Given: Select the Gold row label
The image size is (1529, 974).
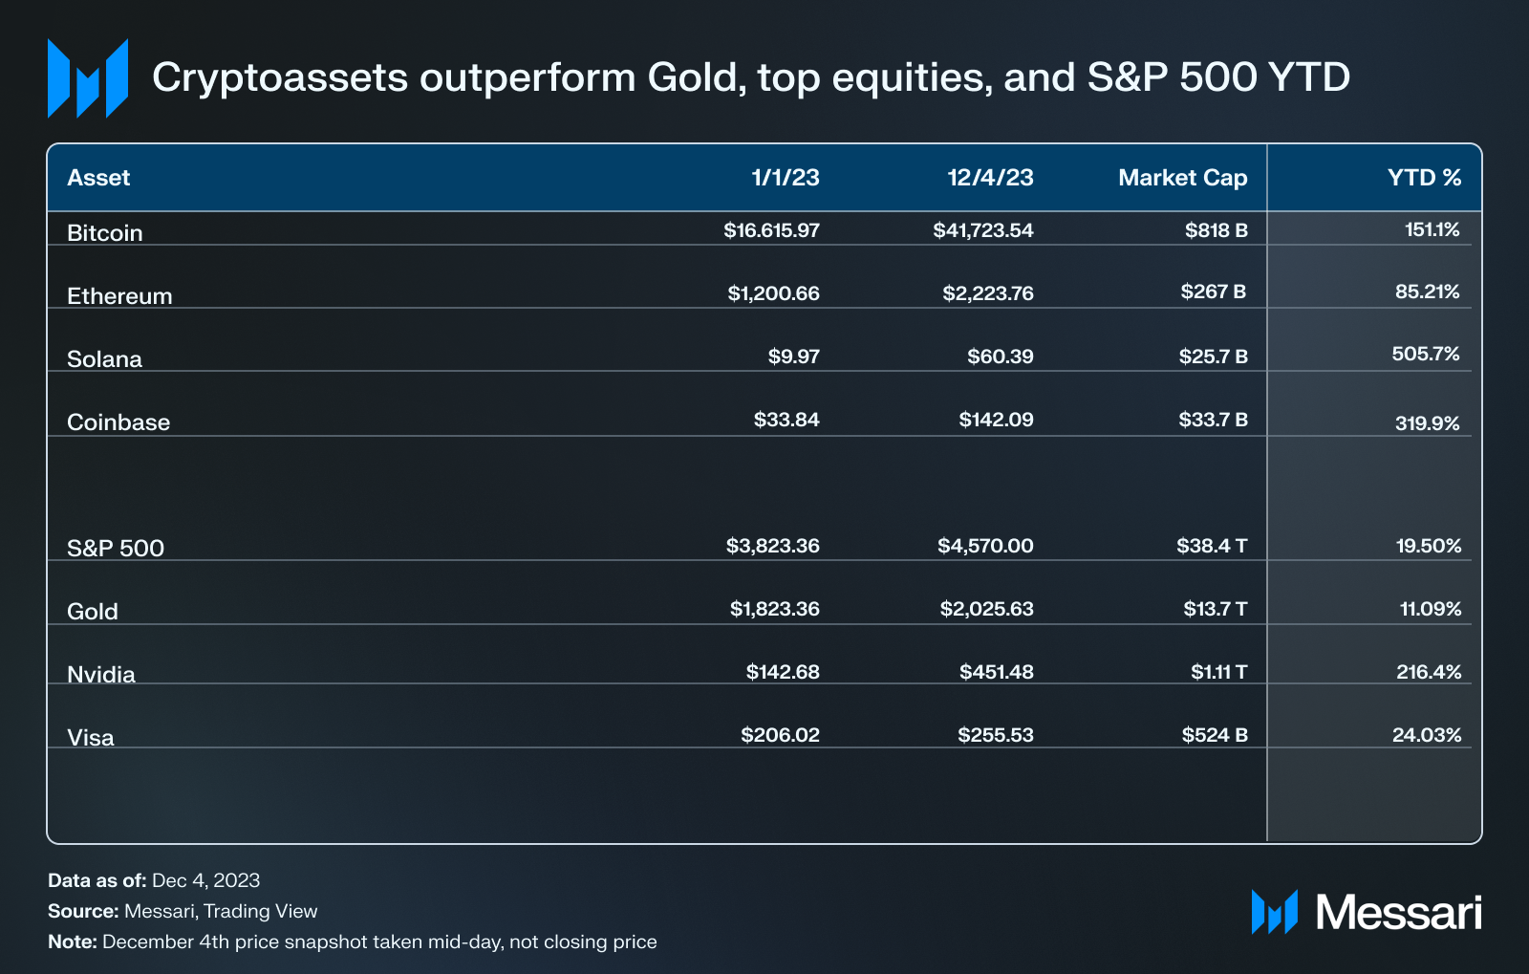Looking at the screenshot, I should coord(93,612).
